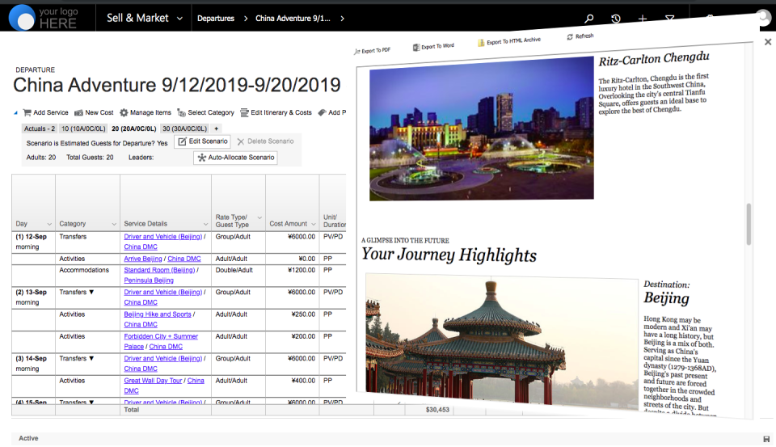Click Delete Scenario button

(265, 141)
